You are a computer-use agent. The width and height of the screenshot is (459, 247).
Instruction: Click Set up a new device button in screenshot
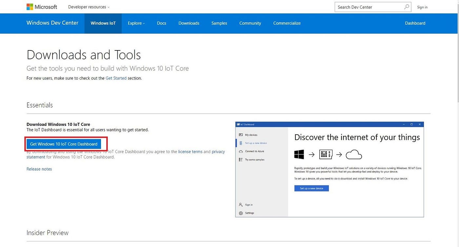coord(311,188)
